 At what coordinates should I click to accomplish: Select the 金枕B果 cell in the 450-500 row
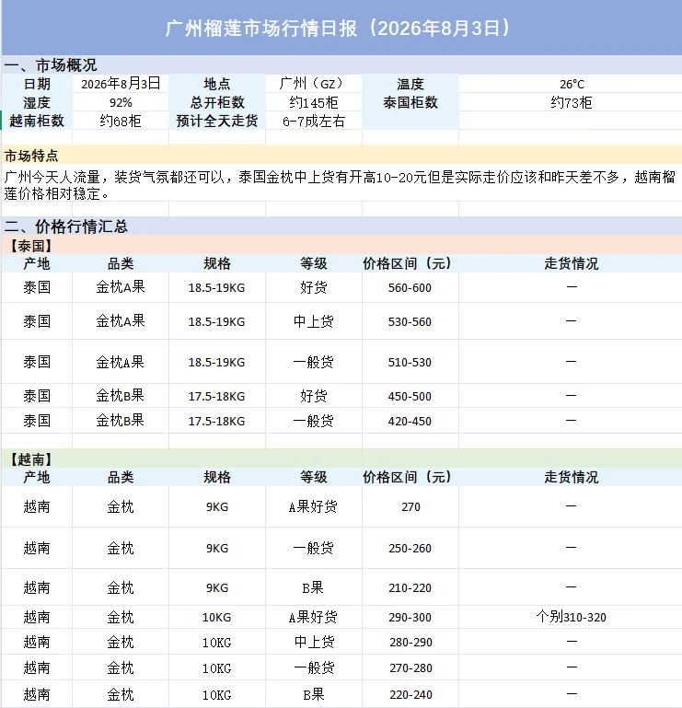click(x=120, y=396)
